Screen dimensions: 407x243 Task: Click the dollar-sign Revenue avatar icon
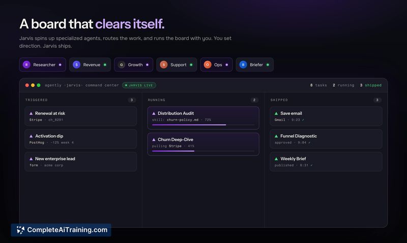click(x=77, y=65)
